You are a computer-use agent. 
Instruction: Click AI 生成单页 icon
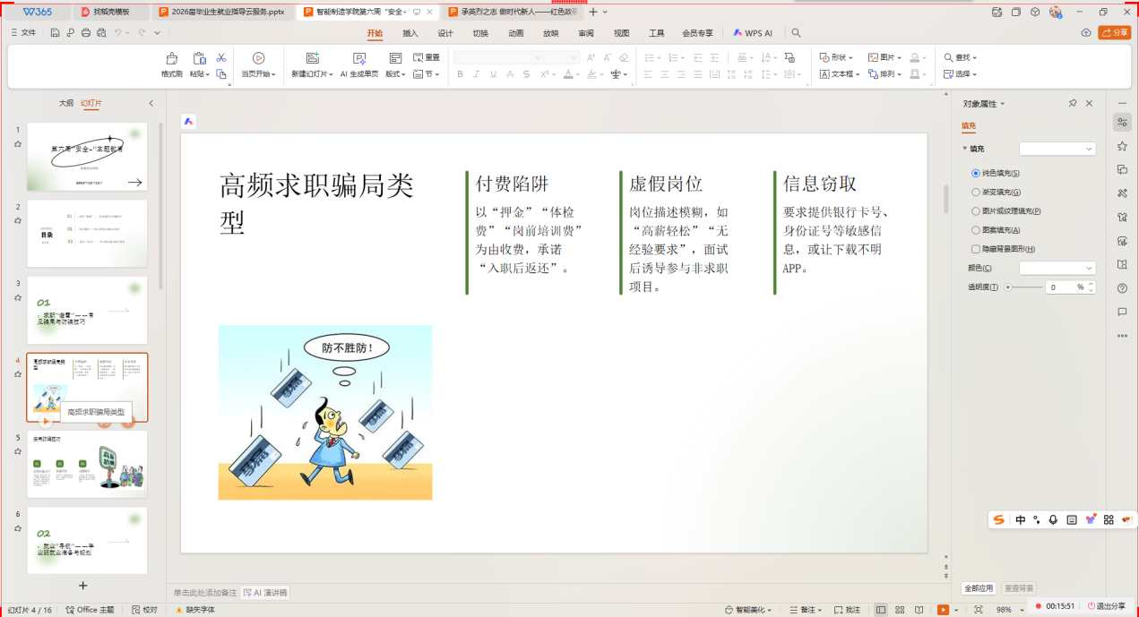359,59
